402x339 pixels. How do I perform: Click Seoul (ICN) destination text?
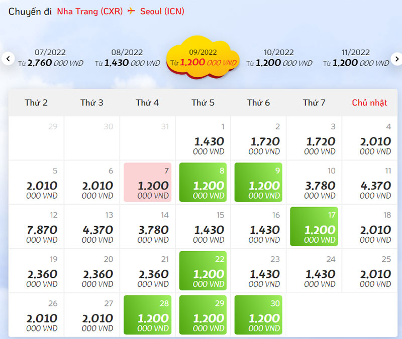coord(162,12)
